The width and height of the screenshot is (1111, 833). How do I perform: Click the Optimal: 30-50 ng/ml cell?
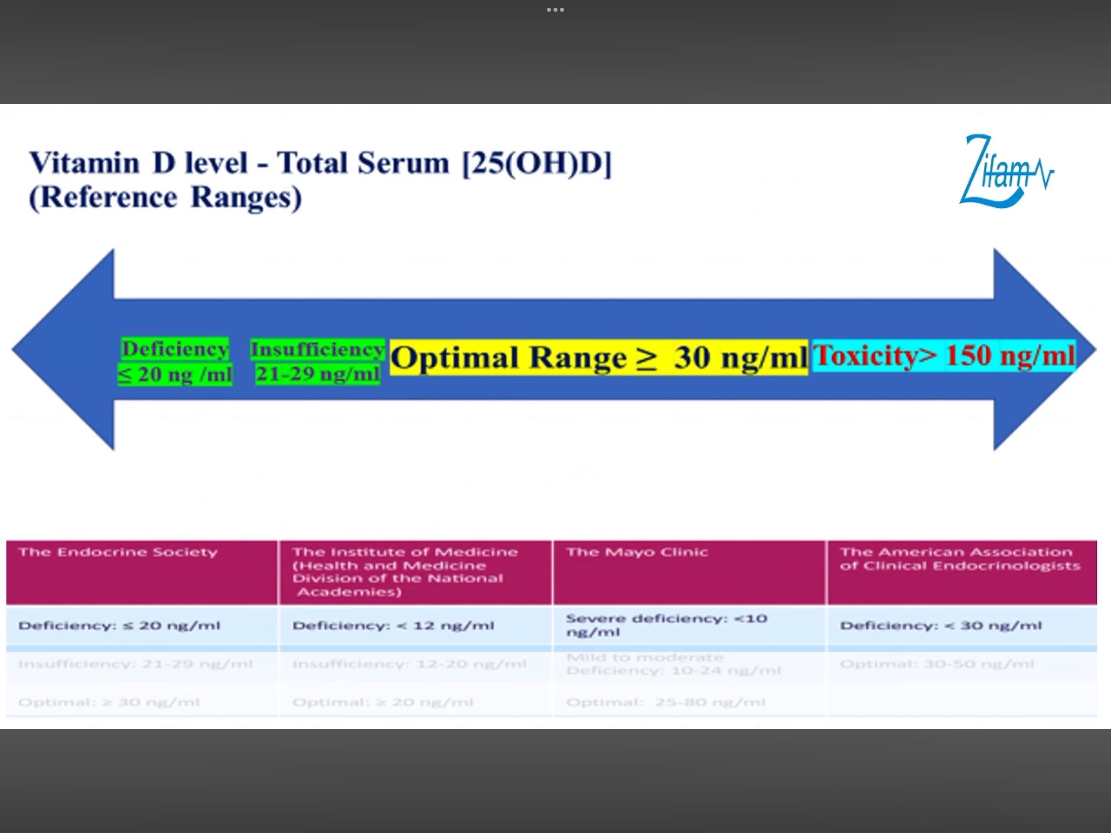click(x=937, y=664)
